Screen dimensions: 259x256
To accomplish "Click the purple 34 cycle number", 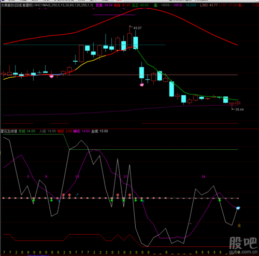I will coord(204,177).
